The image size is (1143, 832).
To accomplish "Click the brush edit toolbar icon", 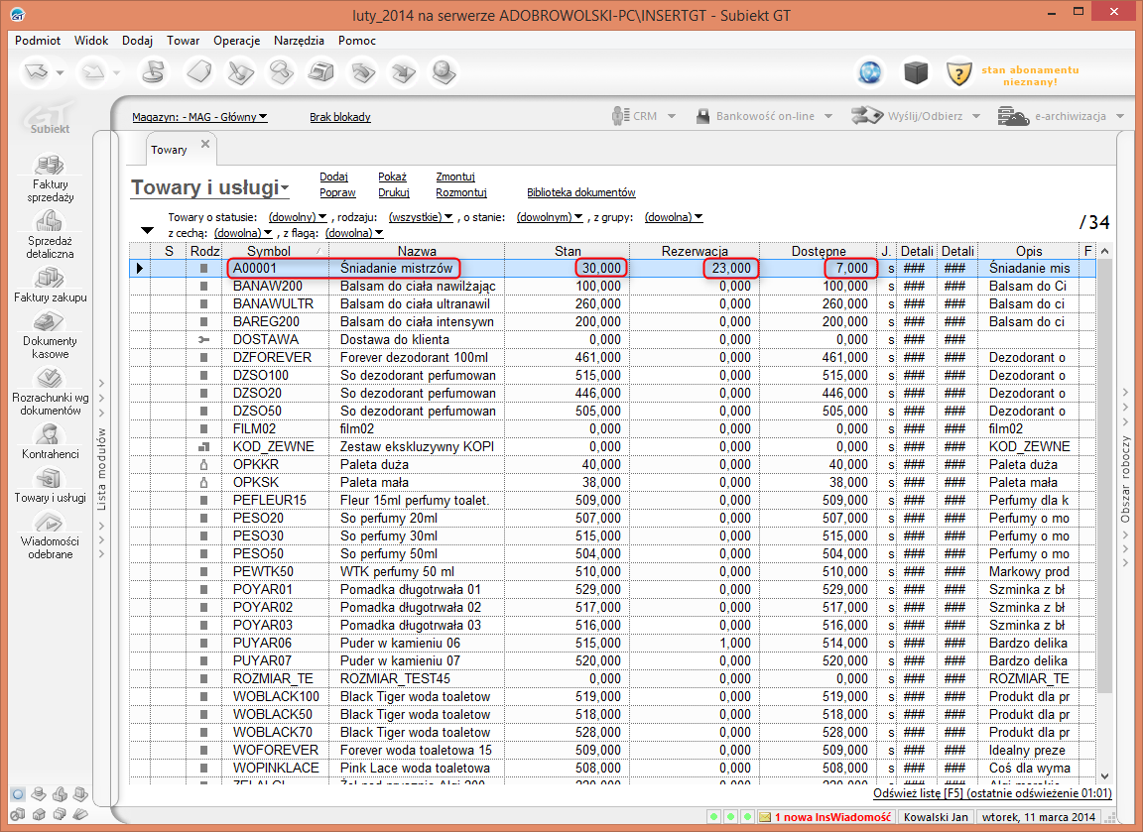I will tap(240, 72).
